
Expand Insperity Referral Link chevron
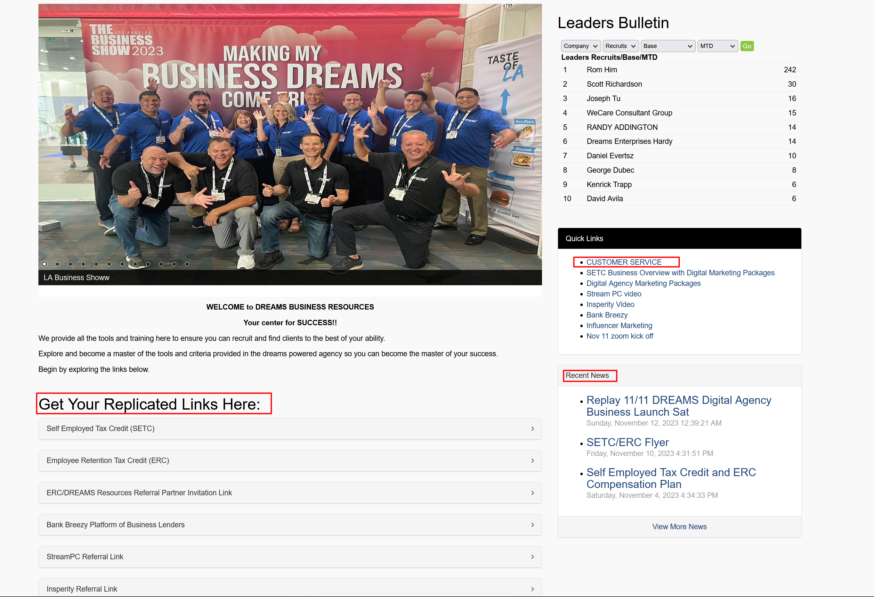(x=532, y=589)
